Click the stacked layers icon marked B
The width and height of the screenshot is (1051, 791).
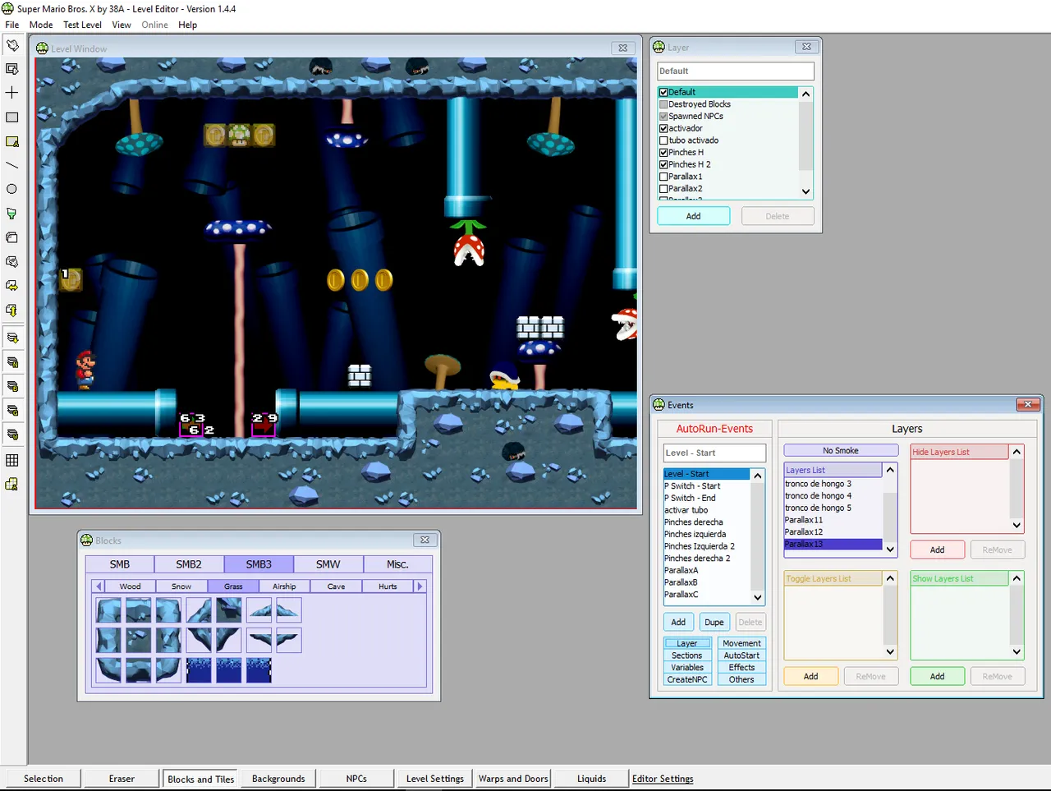12,386
